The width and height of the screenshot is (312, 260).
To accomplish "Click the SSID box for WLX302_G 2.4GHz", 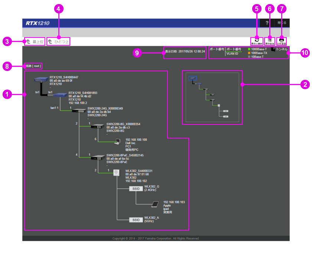I will [x=136, y=189].
